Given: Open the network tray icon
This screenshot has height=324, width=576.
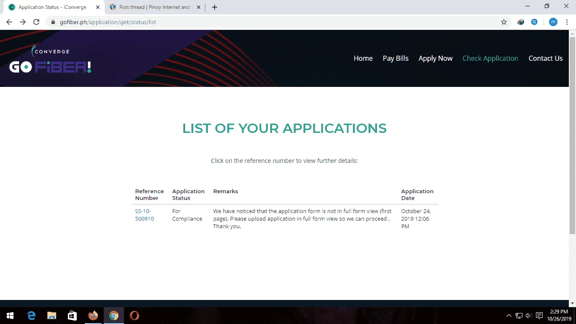Looking at the screenshot, I should pyautogui.click(x=519, y=316).
